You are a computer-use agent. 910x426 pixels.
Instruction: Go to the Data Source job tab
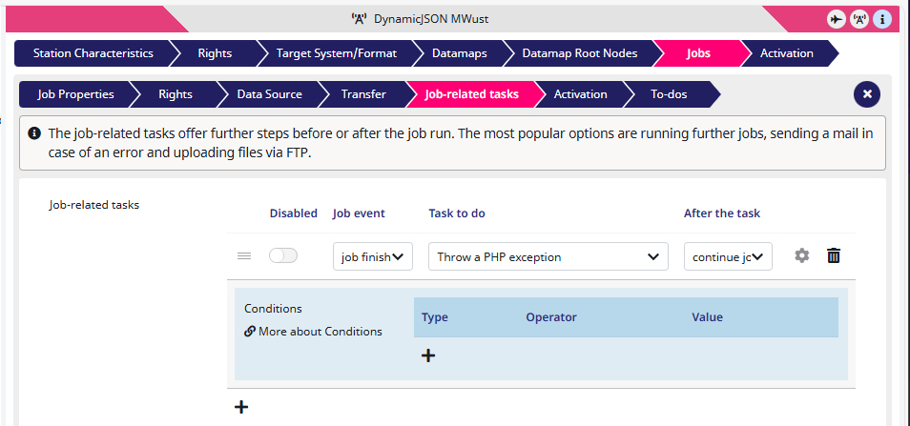[x=269, y=94]
